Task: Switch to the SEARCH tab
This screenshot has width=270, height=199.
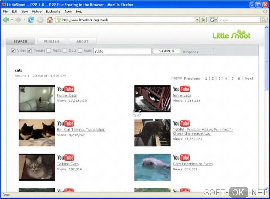Action: (20, 41)
